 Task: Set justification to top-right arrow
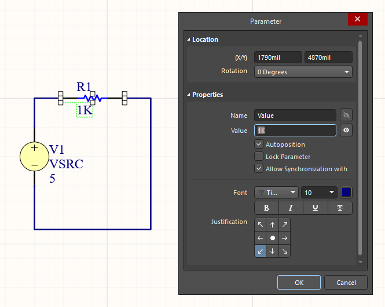coord(285,225)
